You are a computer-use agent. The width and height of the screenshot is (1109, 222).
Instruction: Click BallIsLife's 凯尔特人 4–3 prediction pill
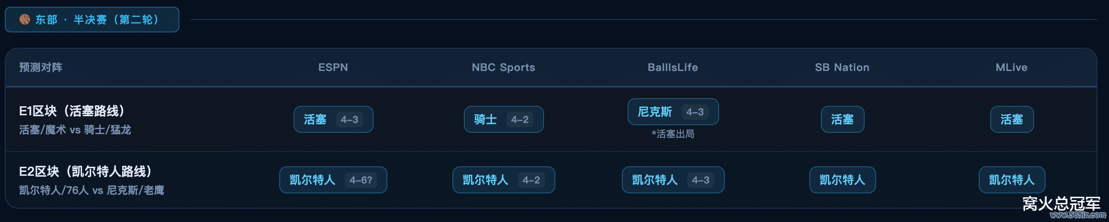(673, 180)
